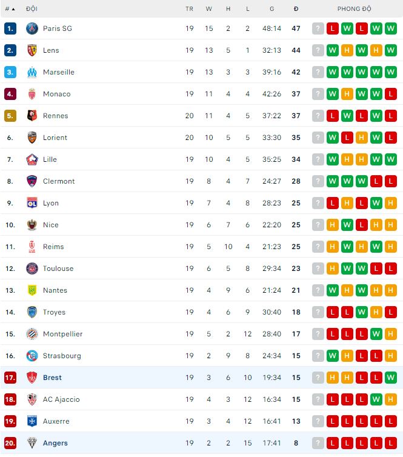The width and height of the screenshot is (403, 457).
Task: Click the Lyon club logo
Action: (x=32, y=203)
